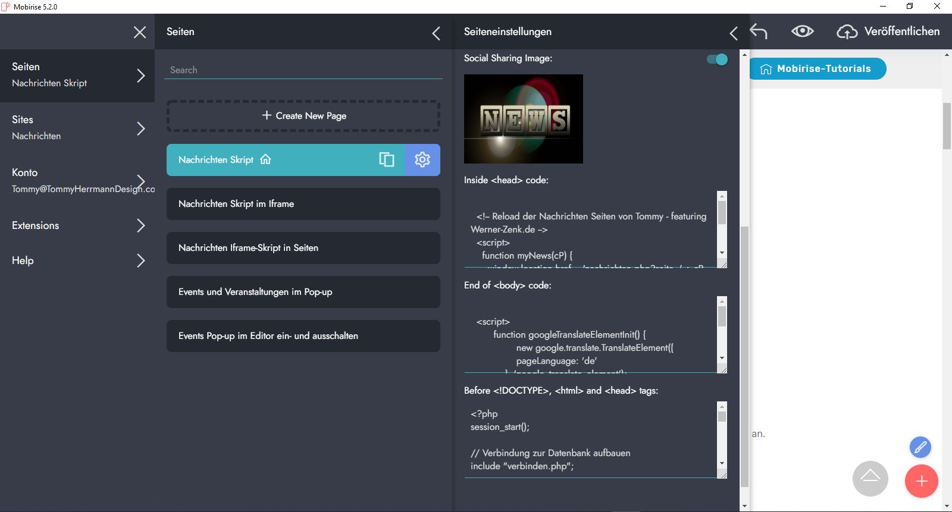Click the eye preview icon
This screenshot has height=512, width=952.
click(802, 32)
